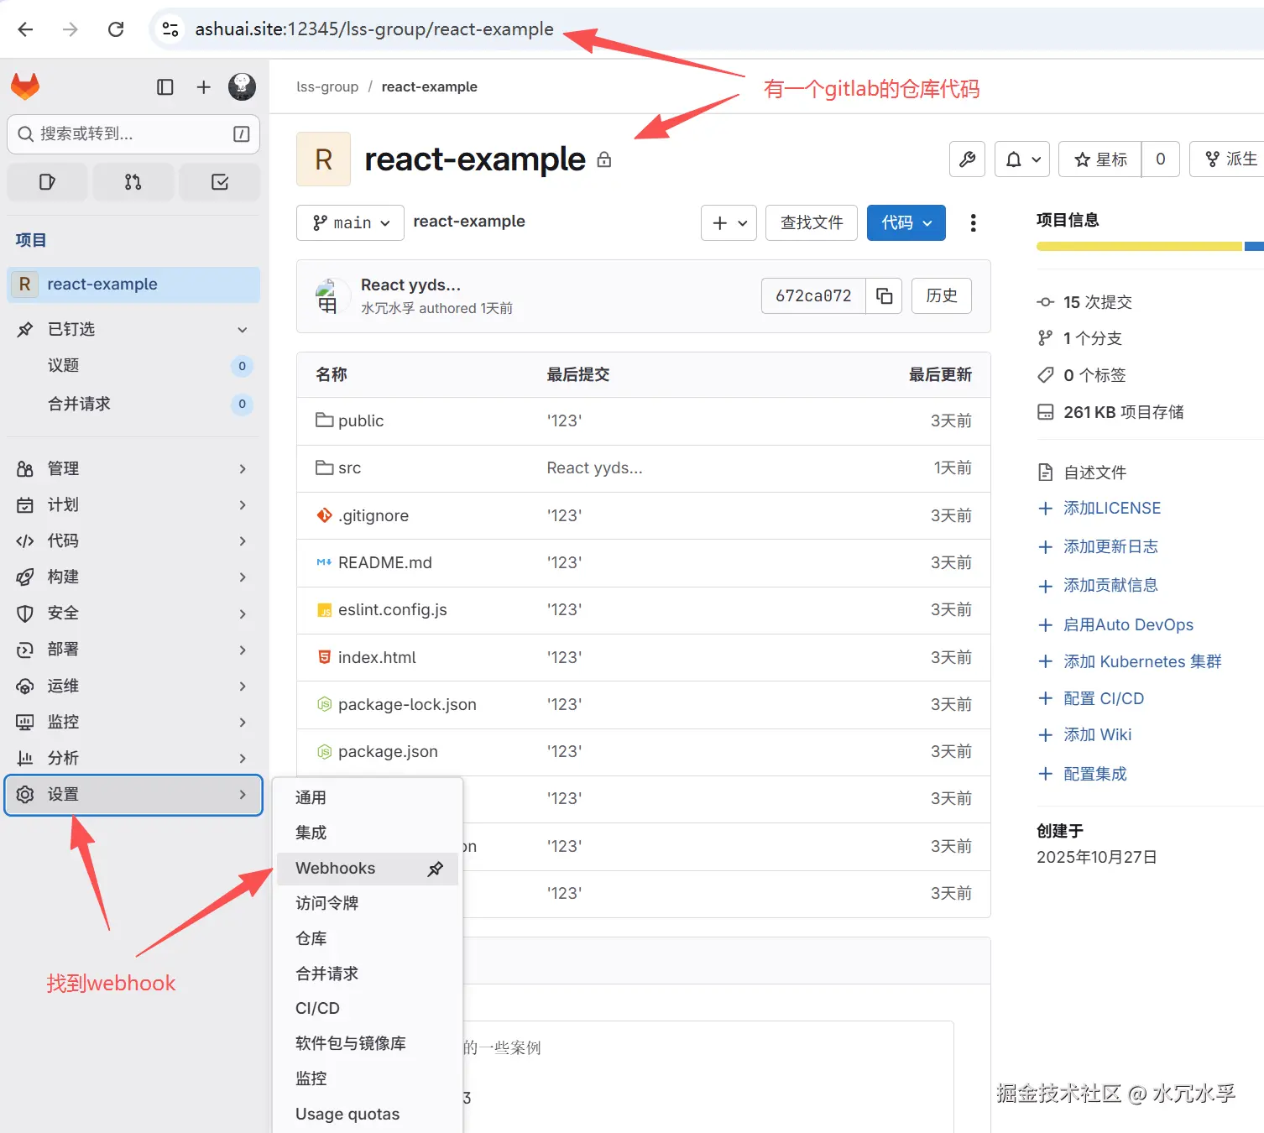Viewport: 1264px width, 1133px height.
Task: Click the 启用Auto DevOps link
Action: (1128, 625)
